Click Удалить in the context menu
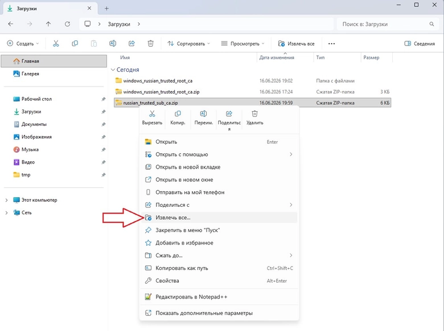This screenshot has width=444, height=331. (x=254, y=118)
